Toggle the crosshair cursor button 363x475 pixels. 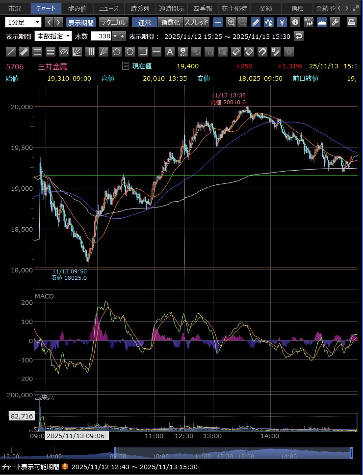218,22
